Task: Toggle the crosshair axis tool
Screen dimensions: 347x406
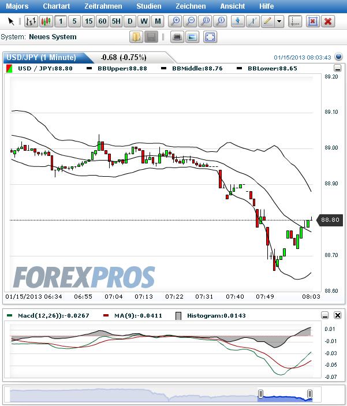Action: [295, 21]
